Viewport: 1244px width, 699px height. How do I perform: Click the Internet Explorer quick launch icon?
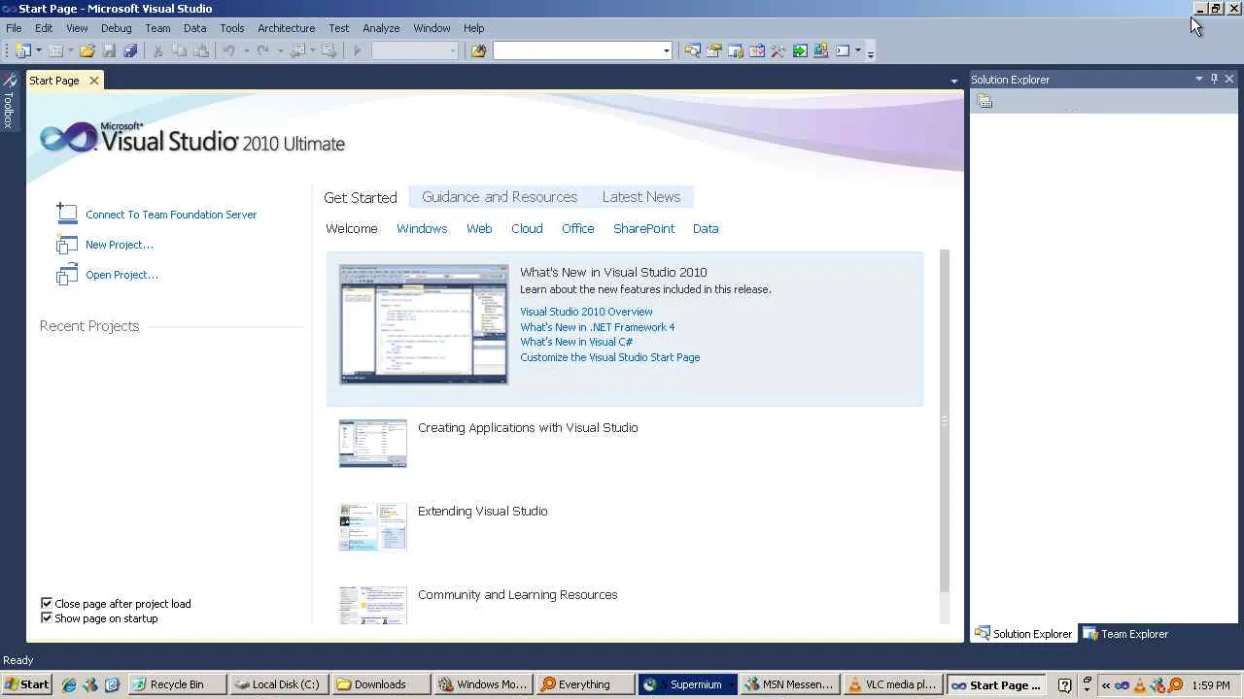pyautogui.click(x=69, y=684)
